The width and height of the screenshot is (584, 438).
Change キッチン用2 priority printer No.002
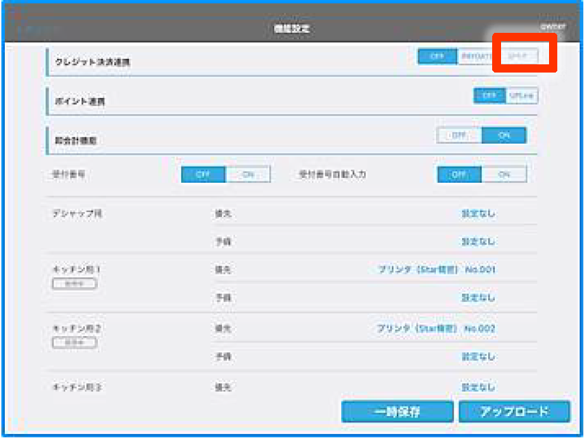pos(437,328)
